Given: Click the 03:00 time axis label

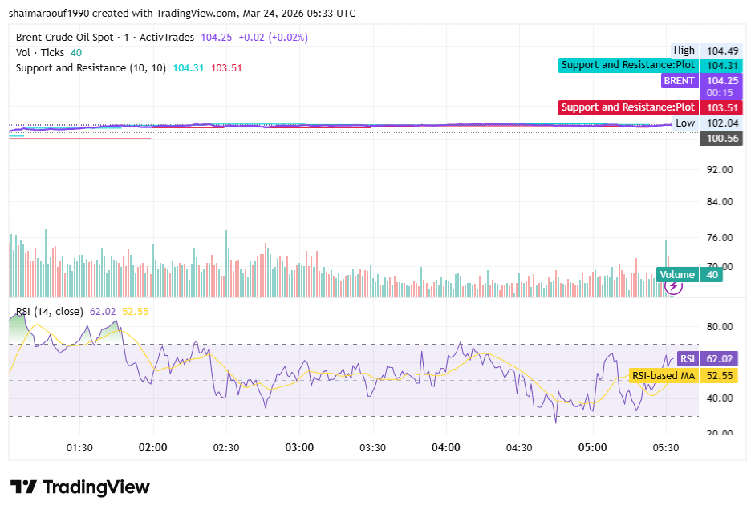Looking at the screenshot, I should (299, 447).
